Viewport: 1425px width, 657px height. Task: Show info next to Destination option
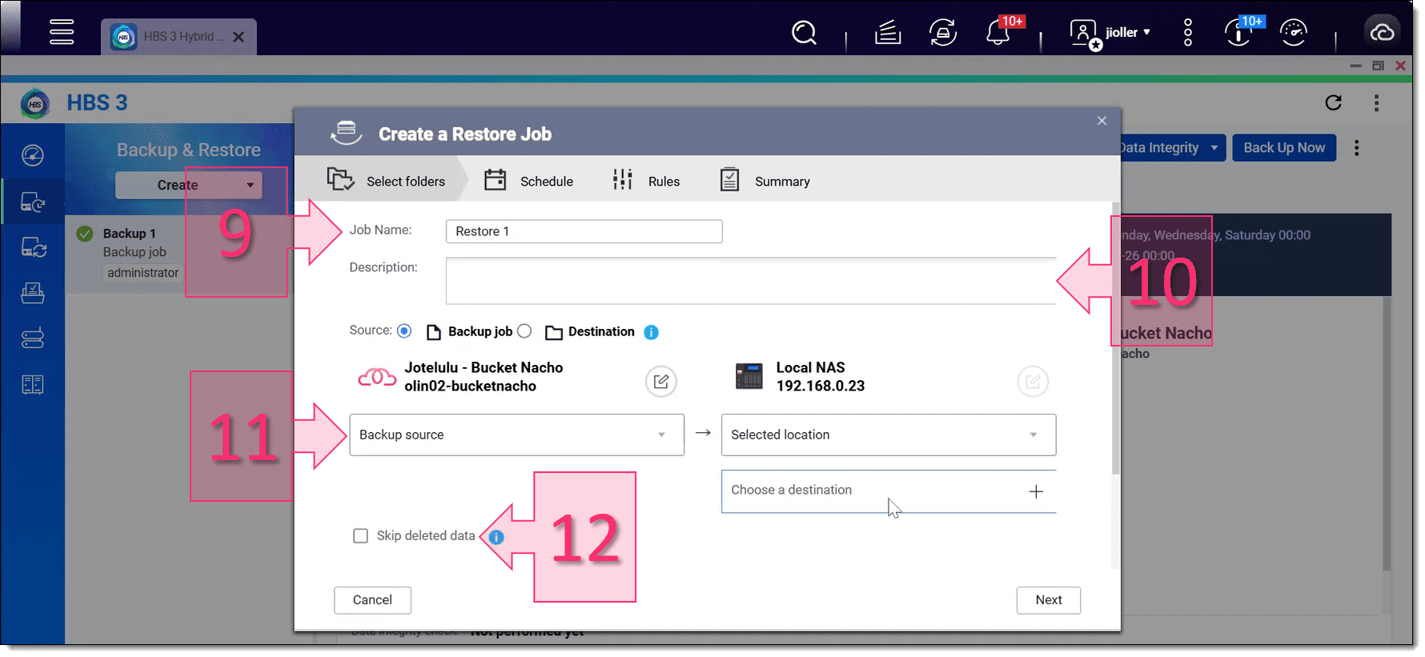point(651,332)
